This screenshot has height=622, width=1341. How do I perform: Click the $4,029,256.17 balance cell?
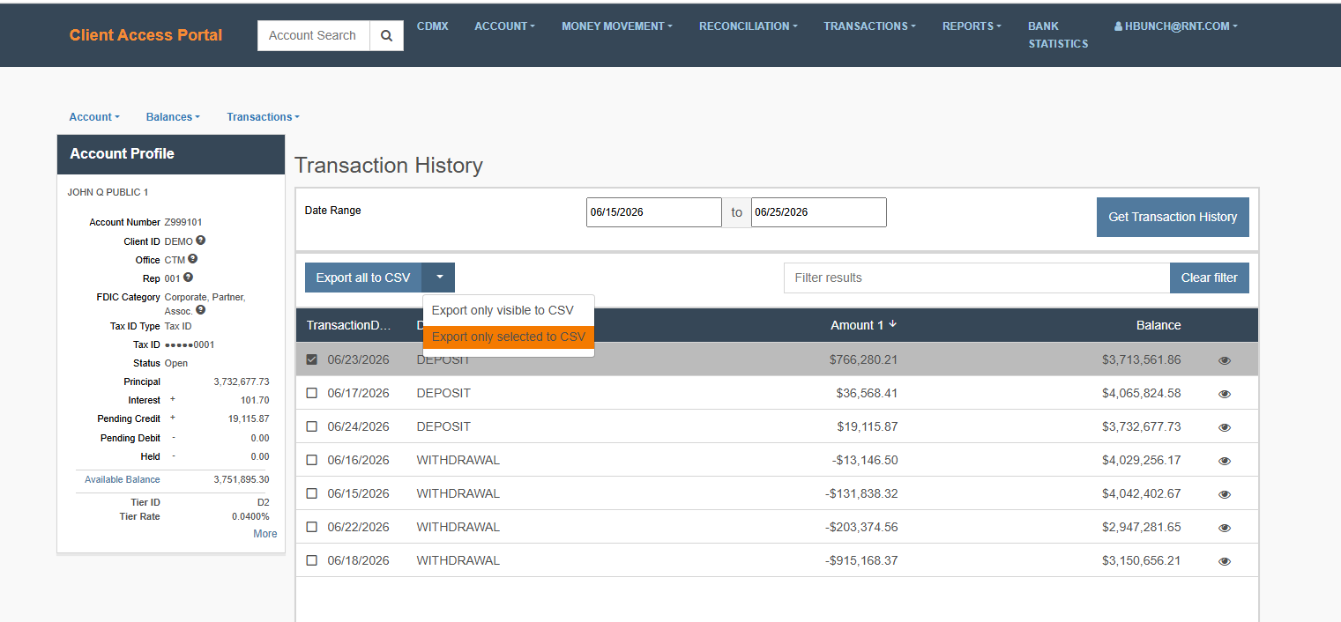pos(1141,460)
